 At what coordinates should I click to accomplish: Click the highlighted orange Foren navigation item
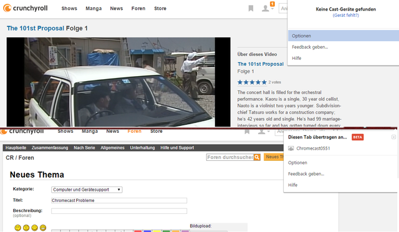point(135,131)
